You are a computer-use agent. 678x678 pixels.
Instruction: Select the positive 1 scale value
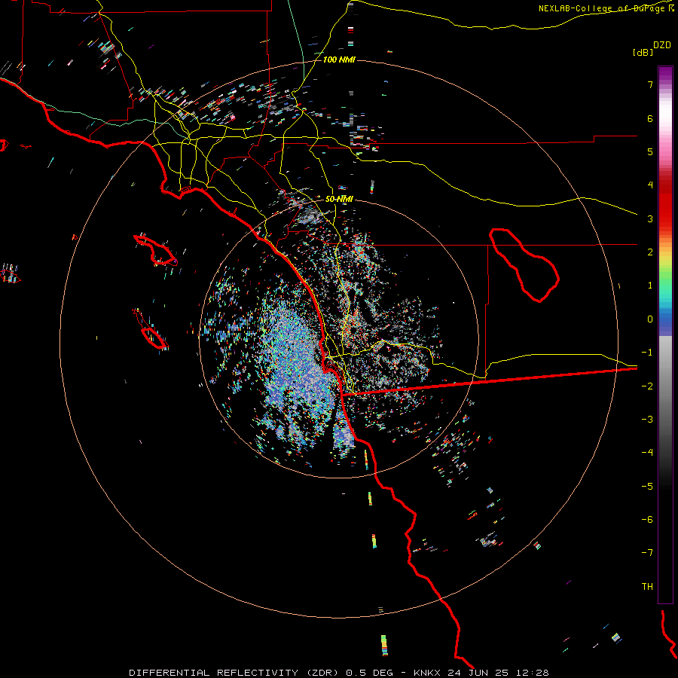[x=650, y=286]
